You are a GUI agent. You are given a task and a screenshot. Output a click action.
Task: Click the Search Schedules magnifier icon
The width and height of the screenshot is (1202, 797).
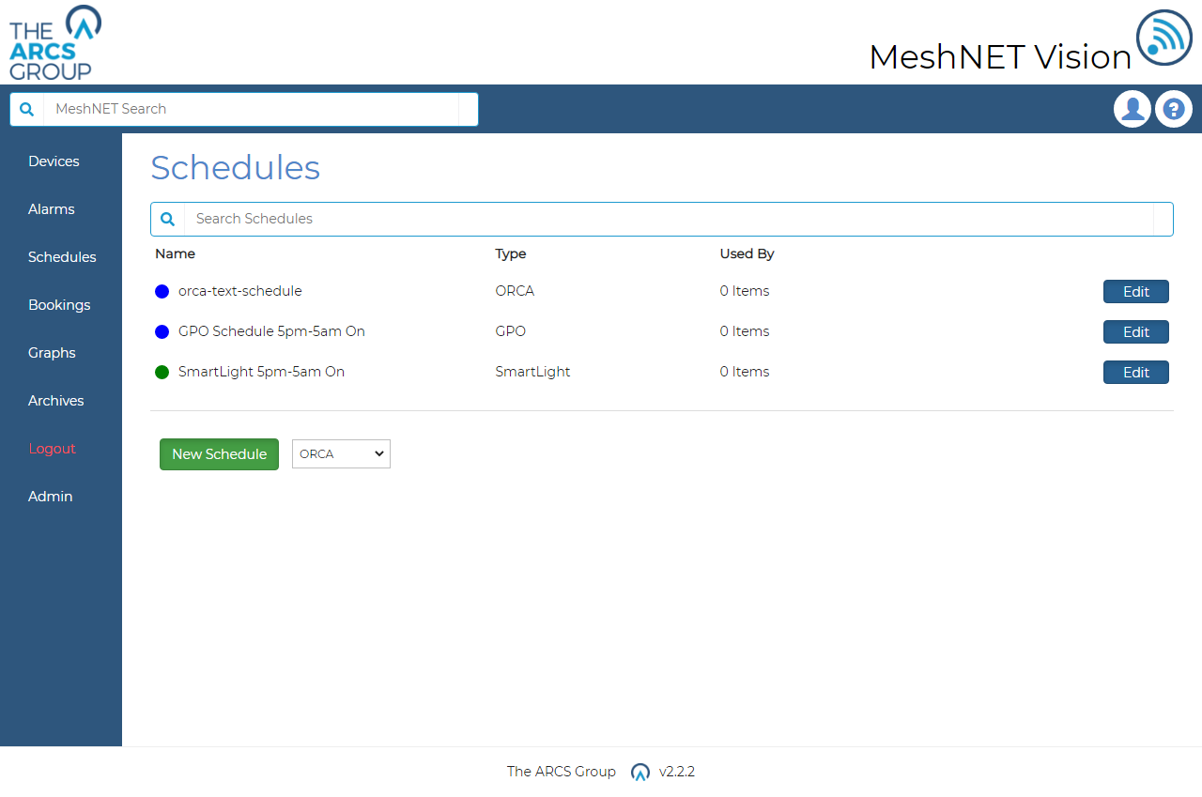point(168,219)
